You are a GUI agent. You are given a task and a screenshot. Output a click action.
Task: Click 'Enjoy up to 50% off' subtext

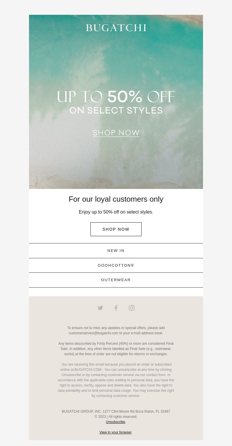coord(116,212)
